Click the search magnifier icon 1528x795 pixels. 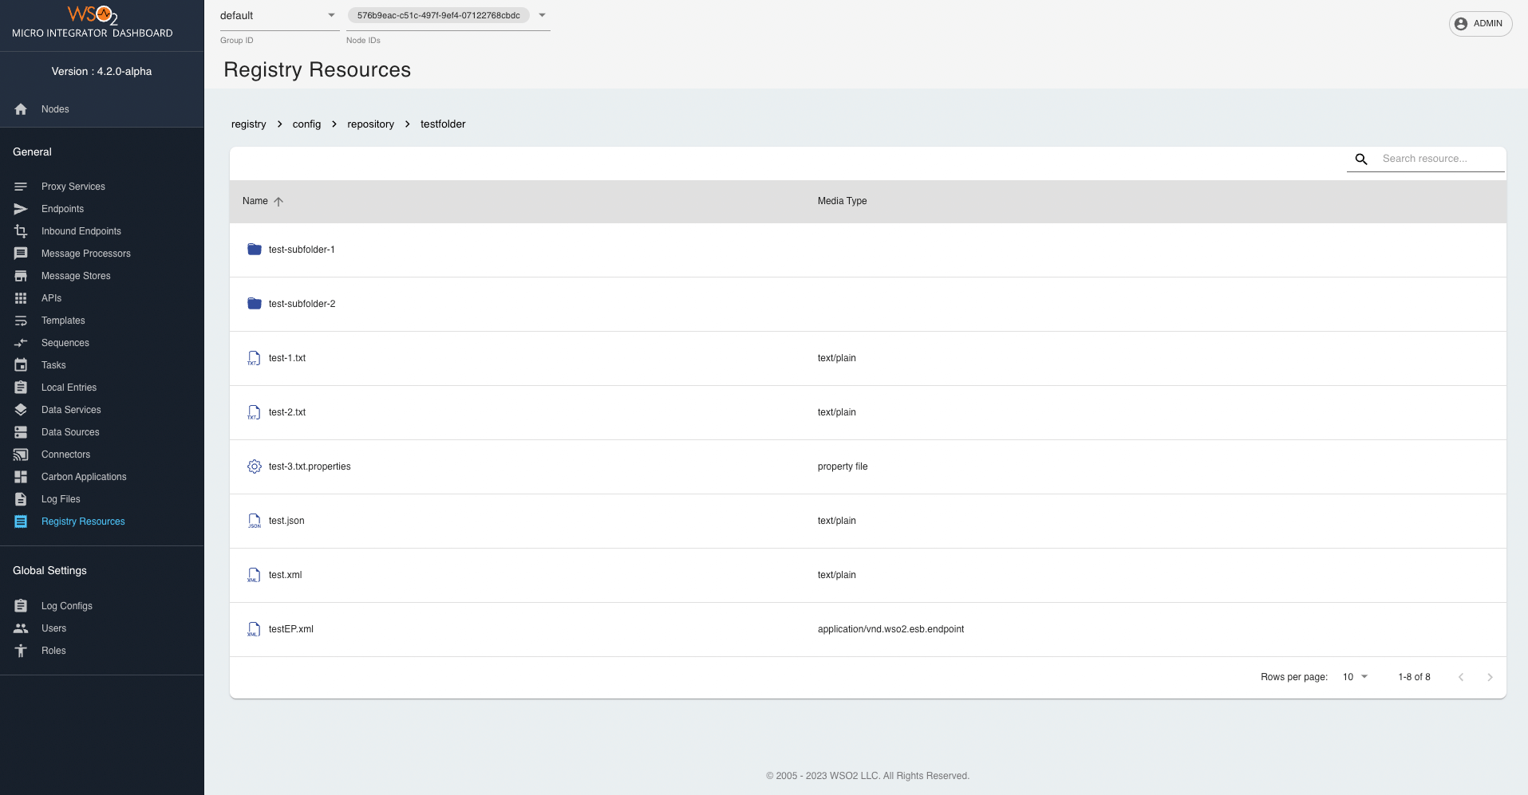tap(1361, 159)
